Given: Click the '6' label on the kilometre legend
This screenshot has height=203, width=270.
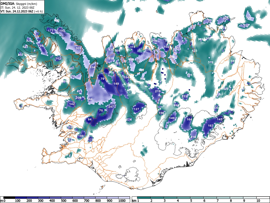Looking at the screenshot, I should pos(204,201).
